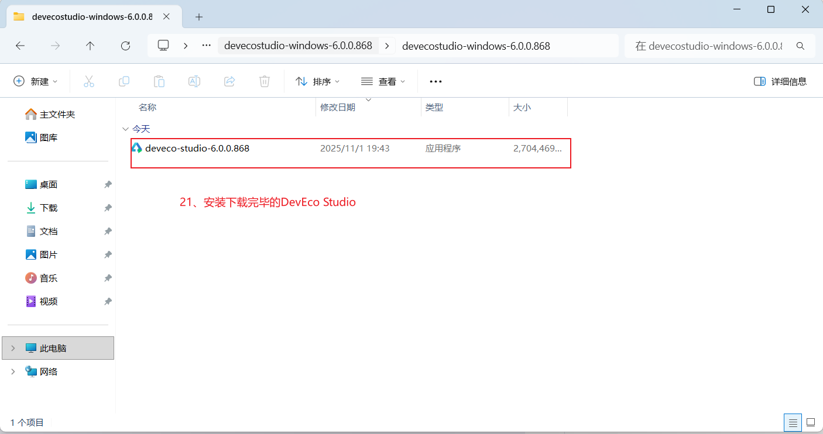Open the 查看 view dropdown
Image resolution: width=823 pixels, height=434 pixels.
pyautogui.click(x=383, y=81)
